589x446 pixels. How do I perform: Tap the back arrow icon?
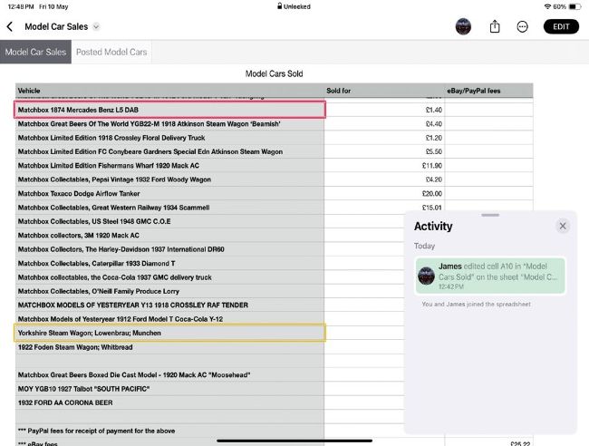pyautogui.click(x=10, y=26)
